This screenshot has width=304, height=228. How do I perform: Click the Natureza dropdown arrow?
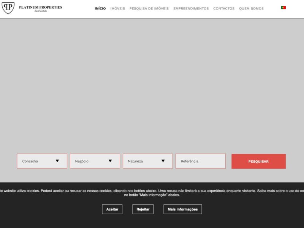pos(163,161)
